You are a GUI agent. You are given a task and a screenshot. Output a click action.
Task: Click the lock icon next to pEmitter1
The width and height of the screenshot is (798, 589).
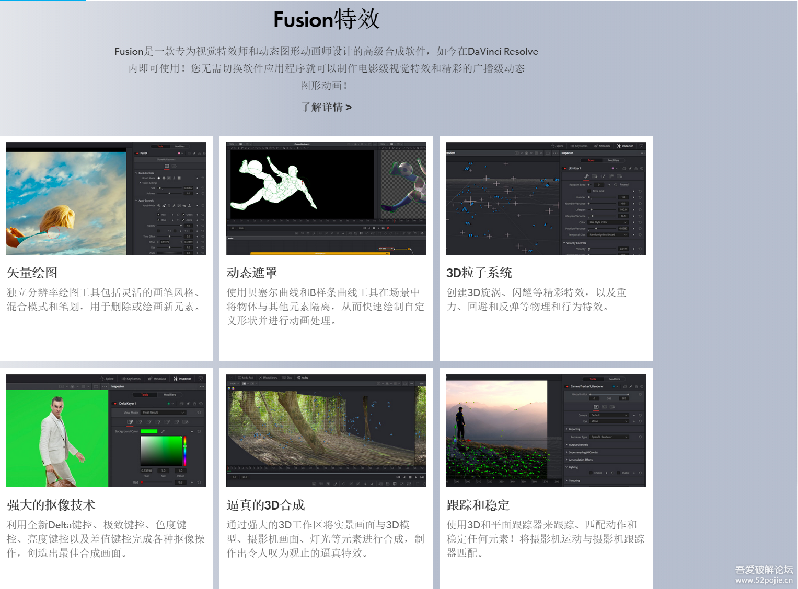[636, 168]
